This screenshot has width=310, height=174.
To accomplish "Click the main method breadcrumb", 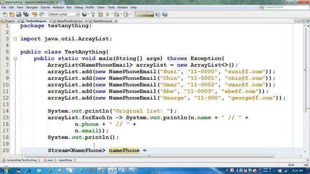I will [50, 160].
